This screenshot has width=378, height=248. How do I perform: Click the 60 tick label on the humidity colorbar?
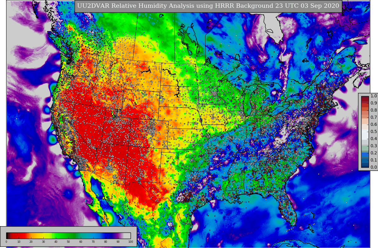pyautogui.click(x=81, y=241)
